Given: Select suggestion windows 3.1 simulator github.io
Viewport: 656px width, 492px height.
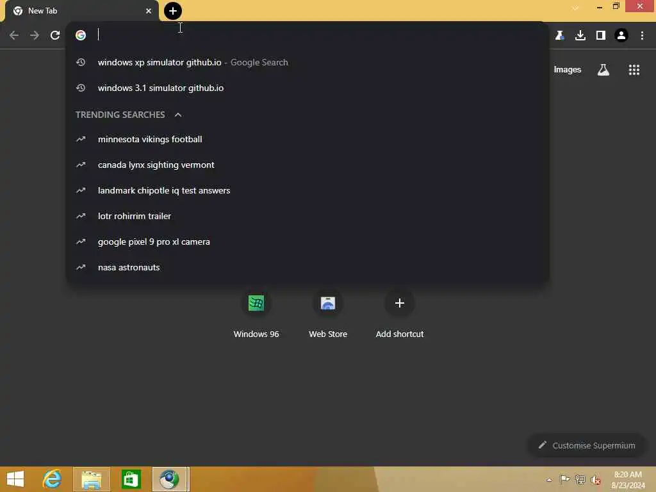Looking at the screenshot, I should tap(307, 88).
